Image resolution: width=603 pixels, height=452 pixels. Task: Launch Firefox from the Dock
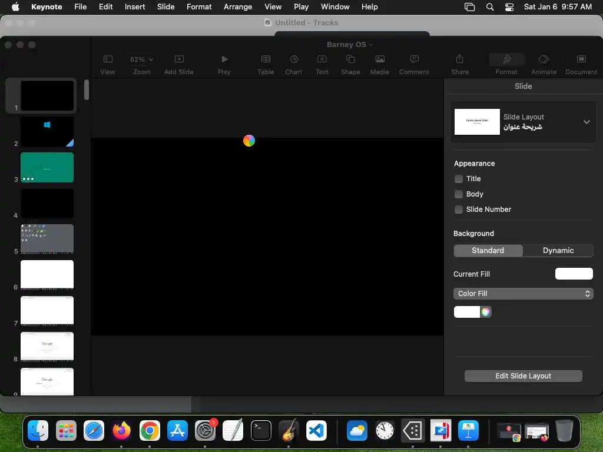[x=121, y=430]
